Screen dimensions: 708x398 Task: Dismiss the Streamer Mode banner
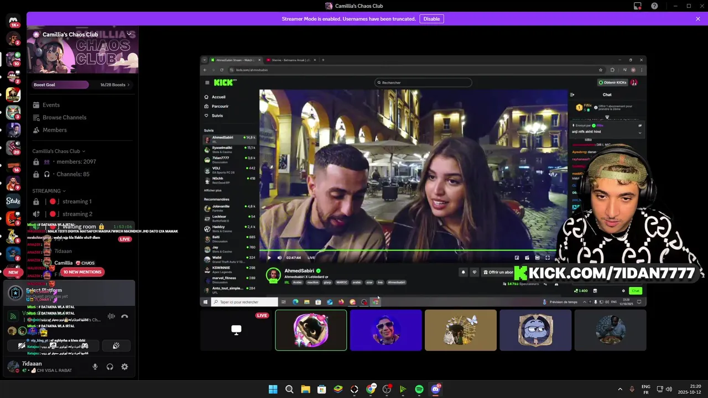pos(698,19)
